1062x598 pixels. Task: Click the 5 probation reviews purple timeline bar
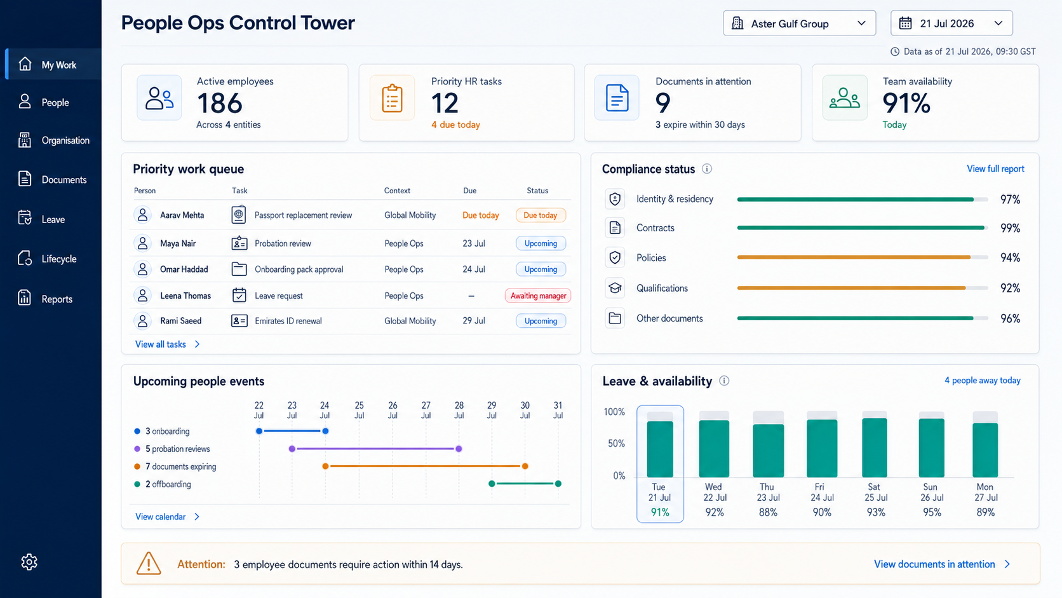(375, 449)
